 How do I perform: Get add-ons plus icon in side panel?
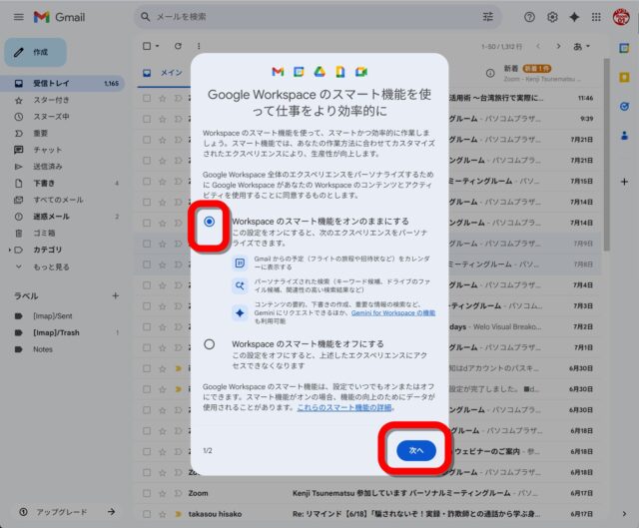coord(624,182)
